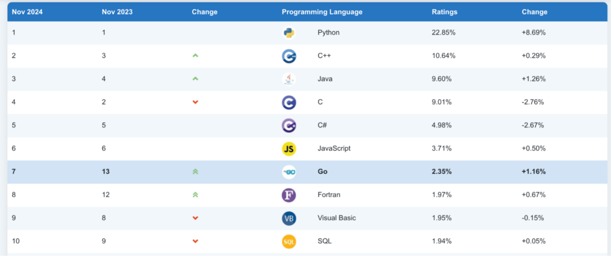Select the Nov 2023 column header

(117, 12)
